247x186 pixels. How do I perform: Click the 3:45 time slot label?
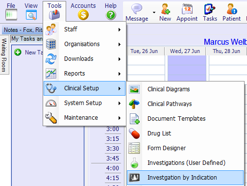tap(113, 159)
